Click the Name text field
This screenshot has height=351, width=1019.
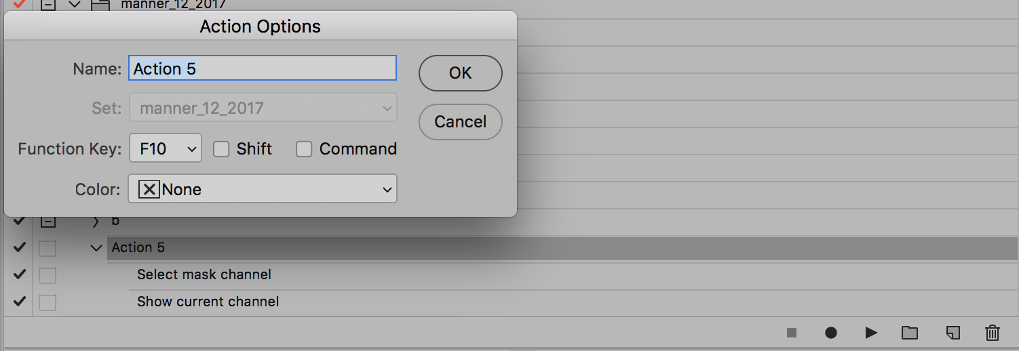(x=262, y=68)
